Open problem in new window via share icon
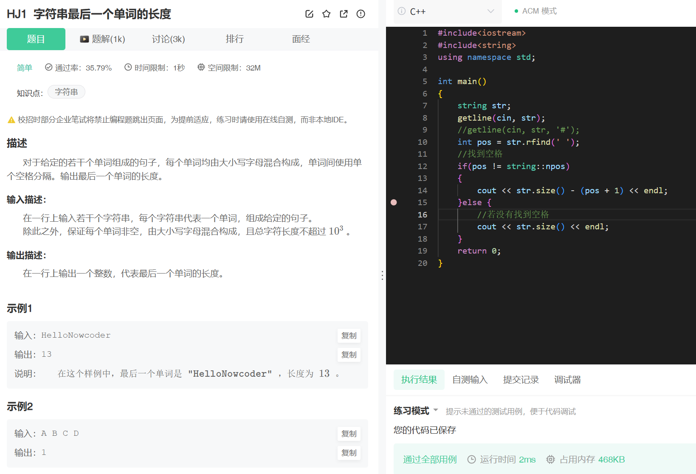The image size is (696, 474). click(x=343, y=14)
